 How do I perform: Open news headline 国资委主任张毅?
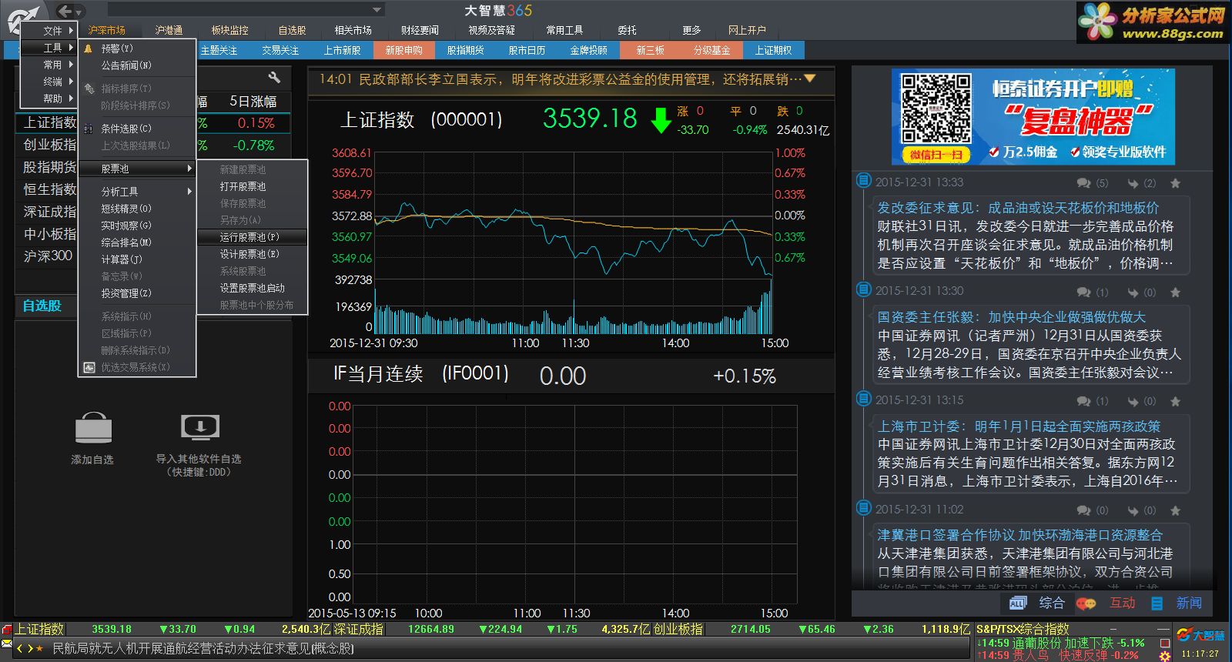1011,317
